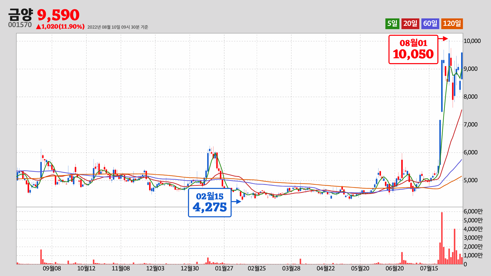Click the 10월12 date label
Screen dimensions: 491x276
pyautogui.click(x=86, y=268)
